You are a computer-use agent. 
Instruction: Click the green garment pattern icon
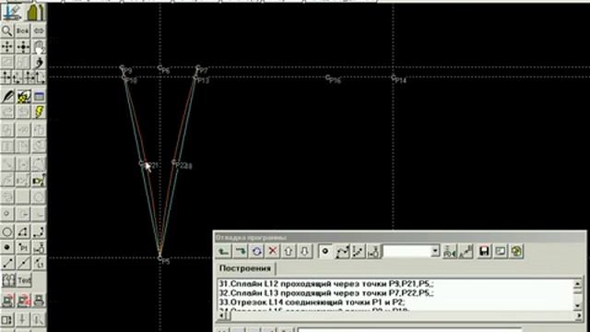pyautogui.click(x=35, y=12)
